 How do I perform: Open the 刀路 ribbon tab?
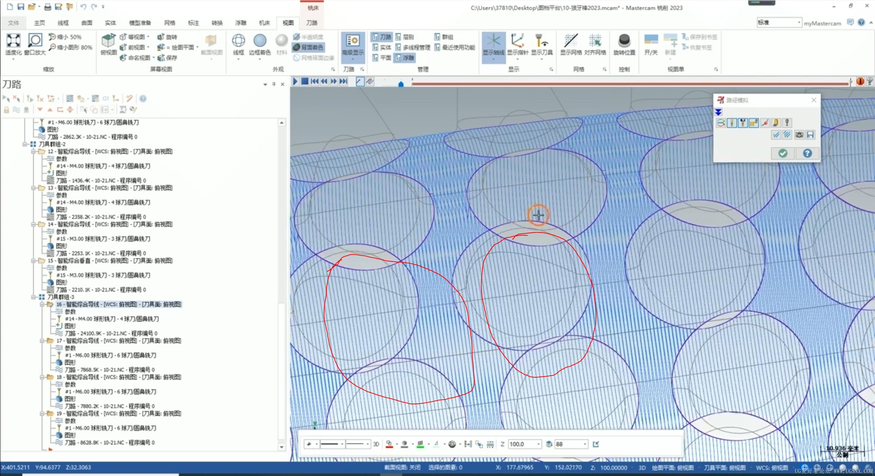click(312, 23)
